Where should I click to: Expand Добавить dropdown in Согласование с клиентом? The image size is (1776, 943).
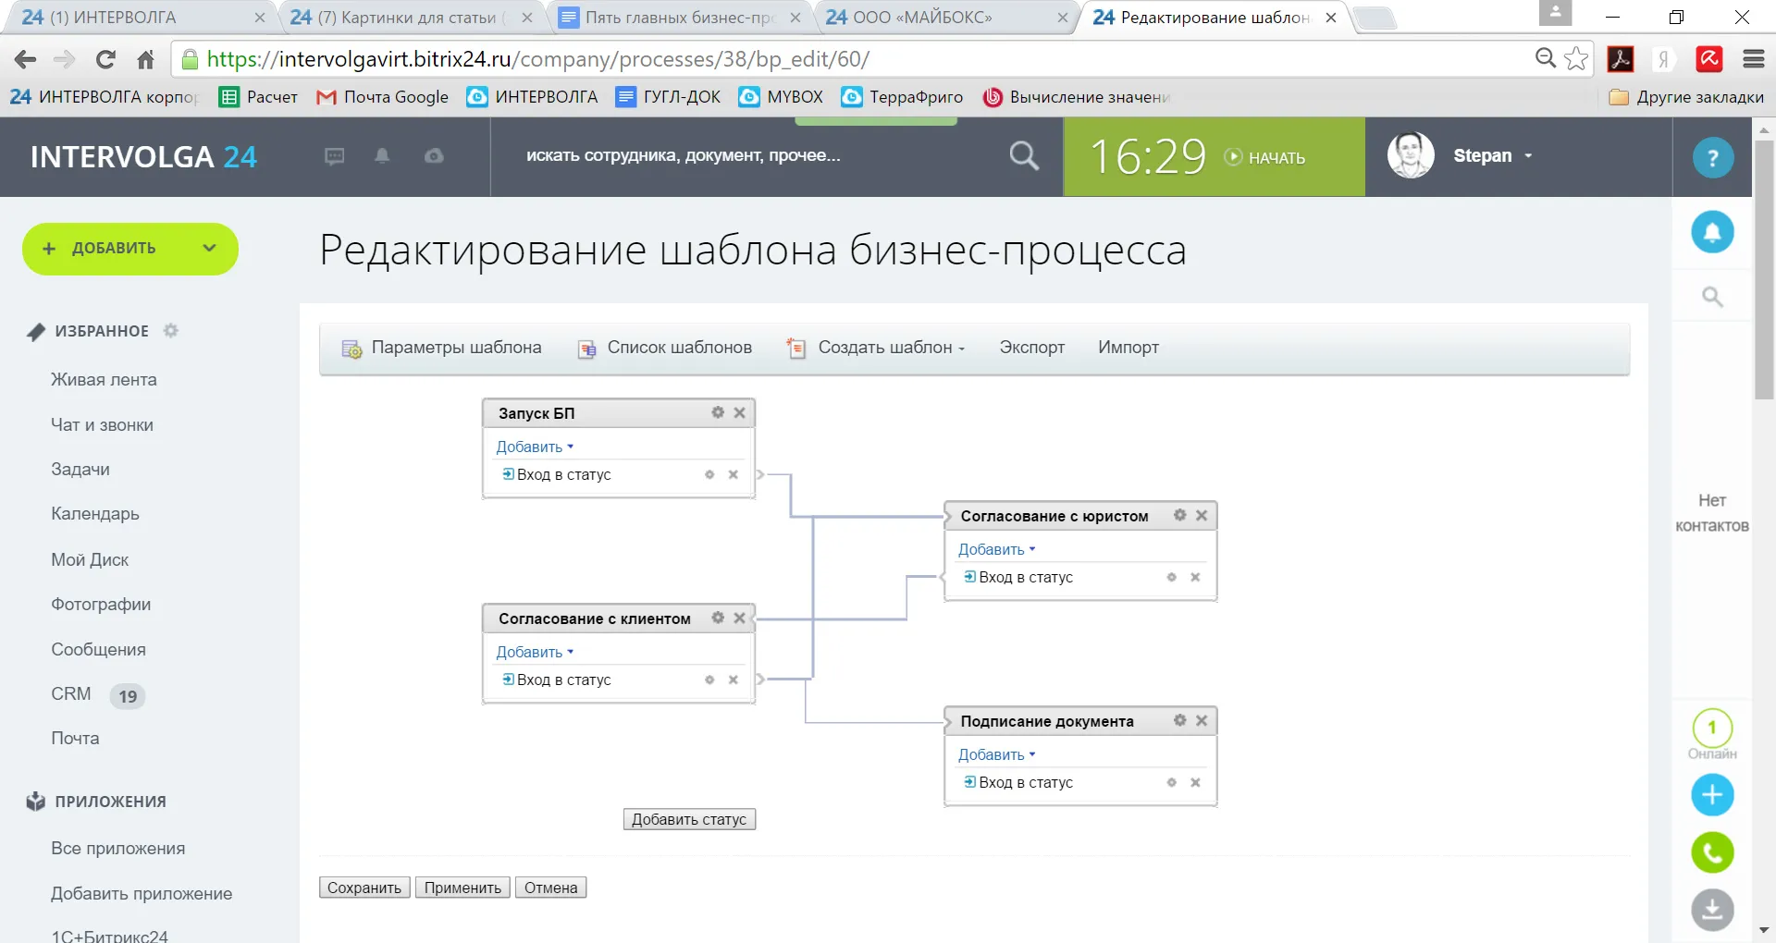[535, 652]
